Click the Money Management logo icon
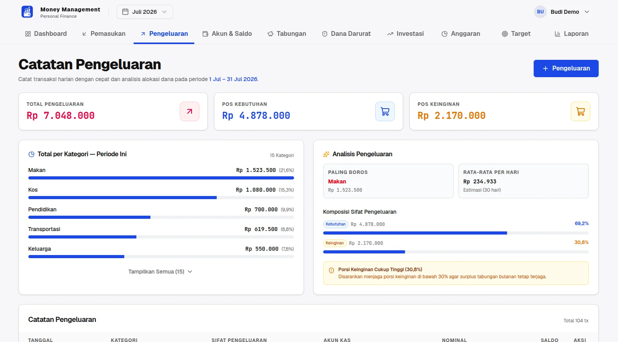 pyautogui.click(x=27, y=12)
